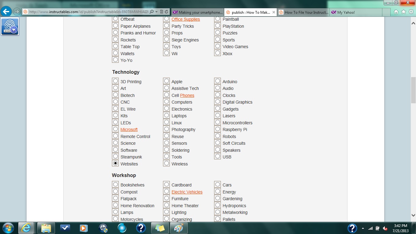
Task: Click the clock showing 3:42 PM
Action: pyautogui.click(x=400, y=226)
